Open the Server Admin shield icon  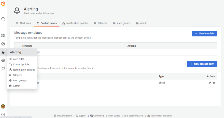[x=3, y=69]
